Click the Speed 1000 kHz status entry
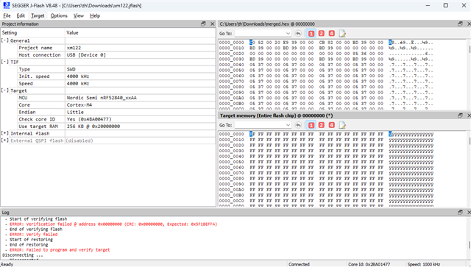 click(424, 264)
